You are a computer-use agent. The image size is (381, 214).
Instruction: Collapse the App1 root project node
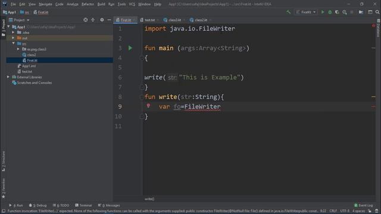point(9,27)
